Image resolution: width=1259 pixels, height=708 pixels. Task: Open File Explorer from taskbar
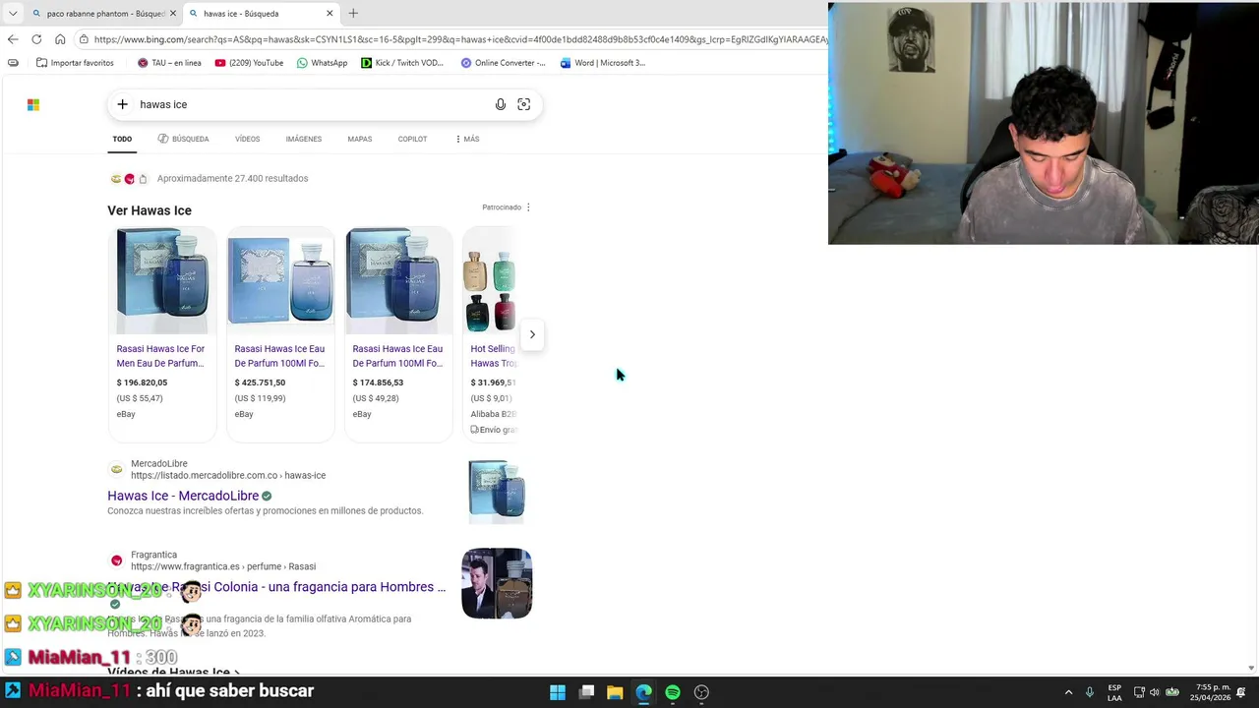[x=615, y=692]
